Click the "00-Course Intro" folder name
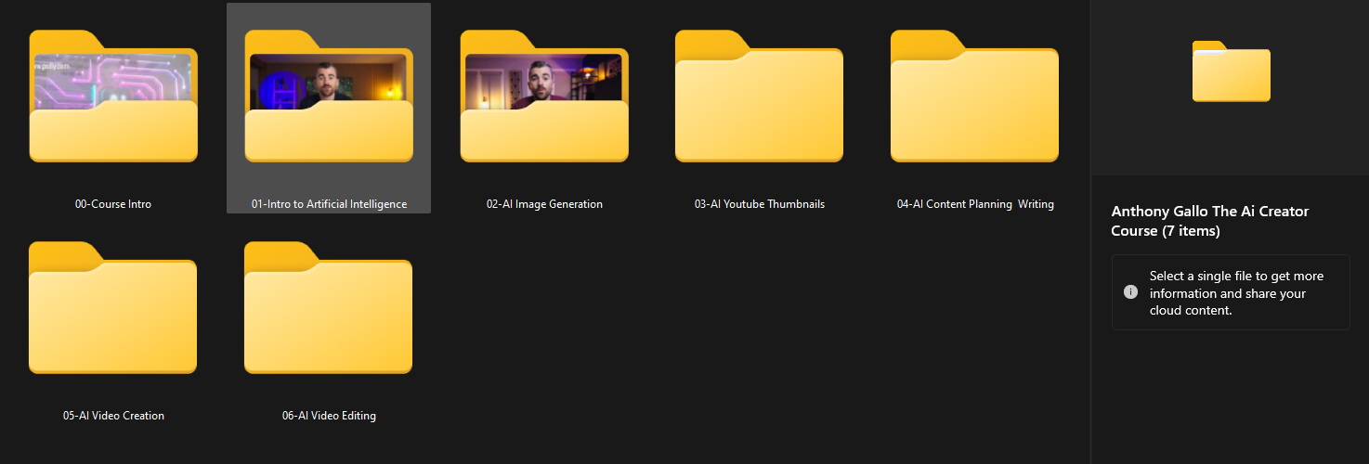Image resolution: width=1369 pixels, height=464 pixels. [113, 204]
